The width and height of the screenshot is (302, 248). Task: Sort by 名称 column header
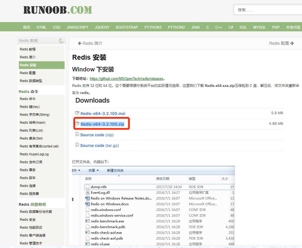(88, 179)
